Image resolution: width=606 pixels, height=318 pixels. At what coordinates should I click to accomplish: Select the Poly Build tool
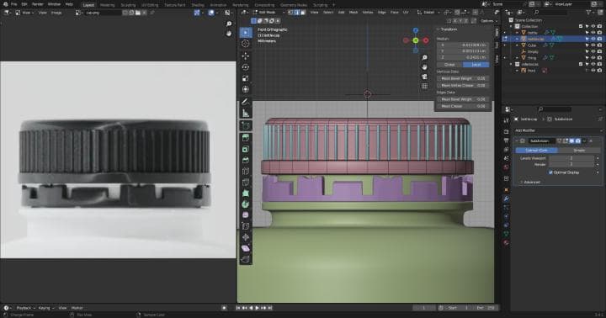pyautogui.click(x=246, y=193)
